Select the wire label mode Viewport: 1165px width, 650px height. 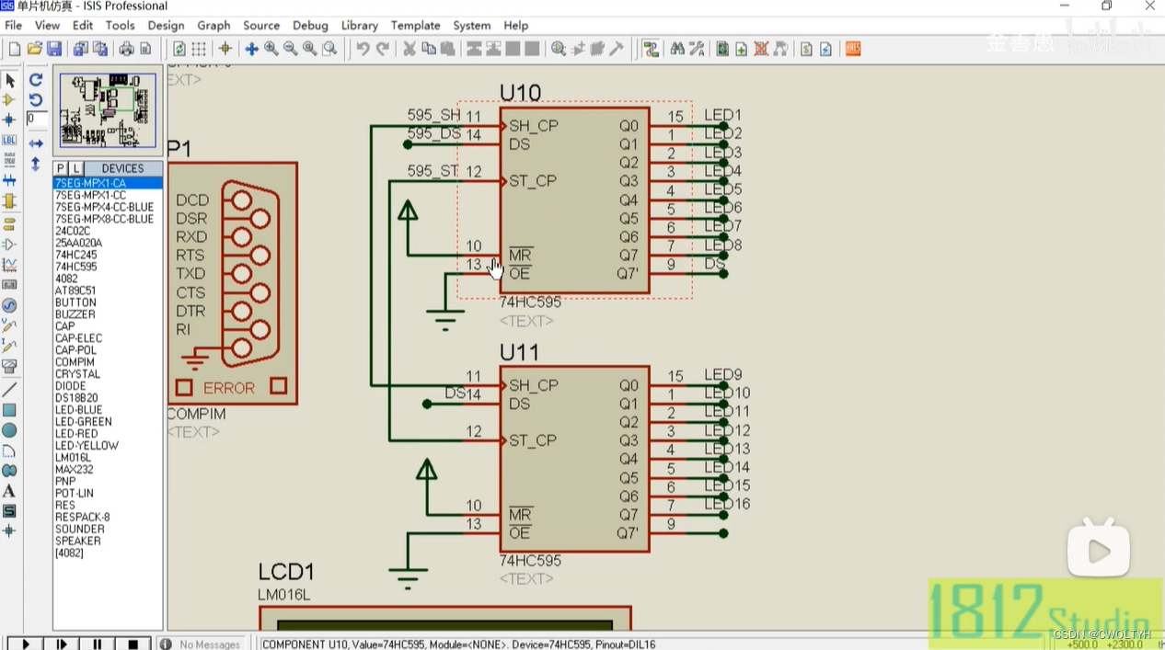point(9,140)
